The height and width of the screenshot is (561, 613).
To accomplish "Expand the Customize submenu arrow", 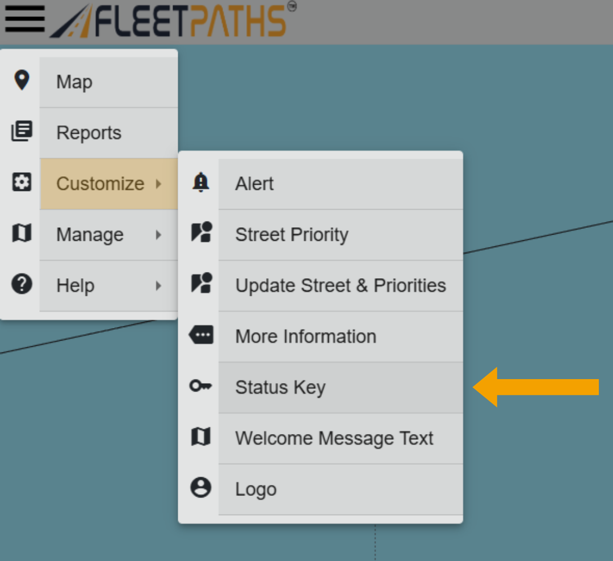I will tap(158, 184).
